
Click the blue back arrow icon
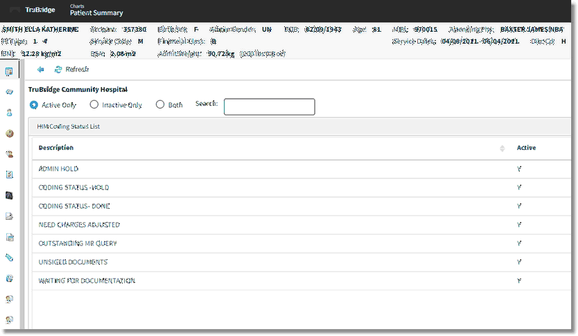click(x=41, y=69)
